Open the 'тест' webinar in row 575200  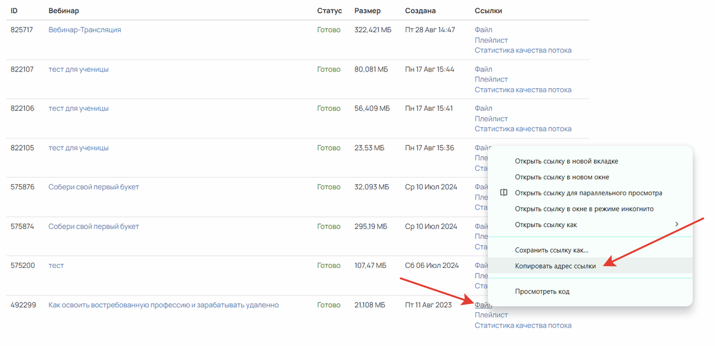pos(56,266)
